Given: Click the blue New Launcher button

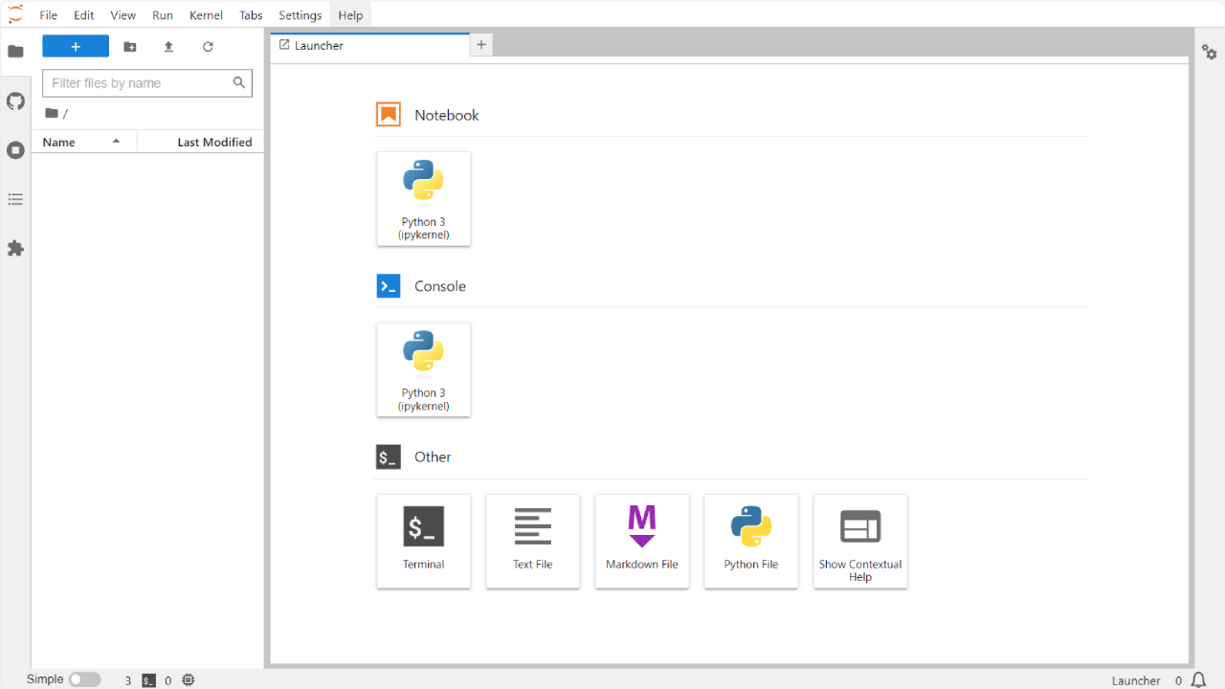Looking at the screenshot, I should click(x=76, y=47).
